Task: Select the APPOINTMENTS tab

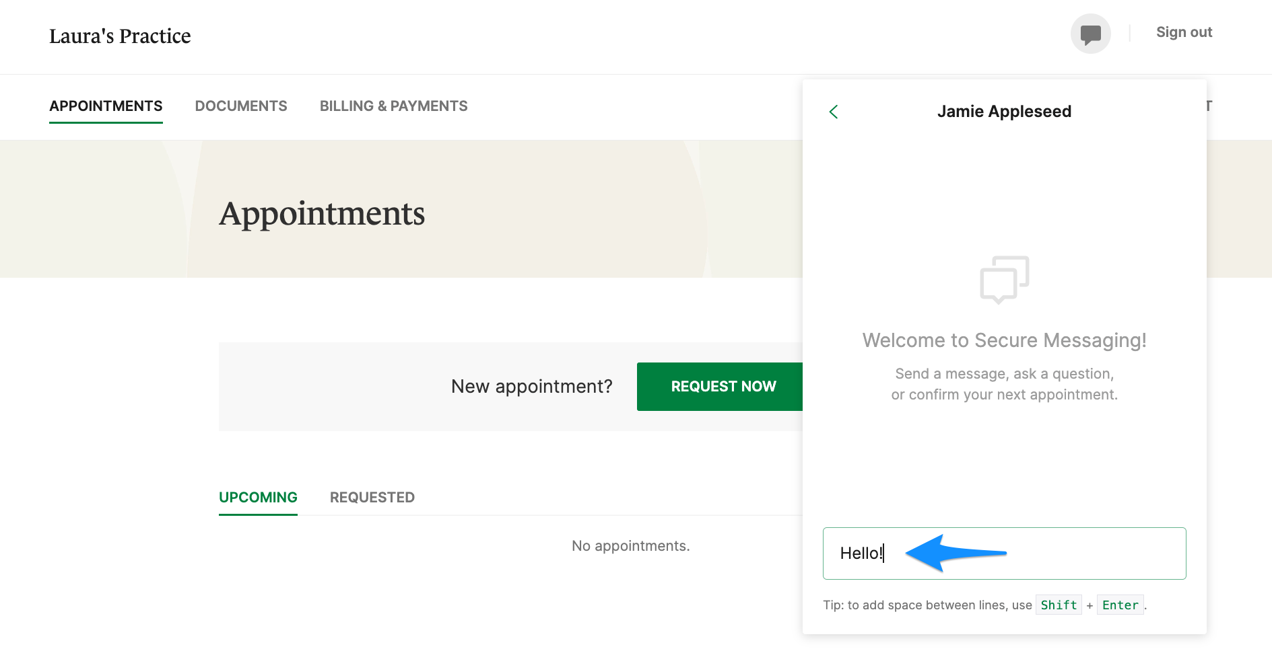Action: click(106, 106)
